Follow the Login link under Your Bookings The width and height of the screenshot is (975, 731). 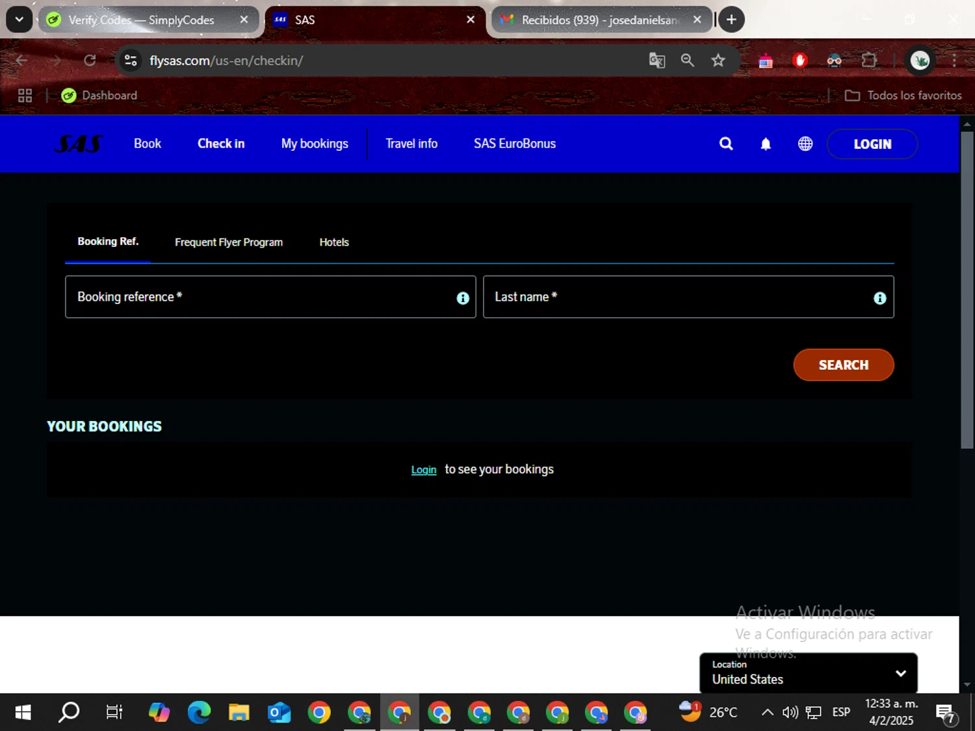(x=424, y=470)
